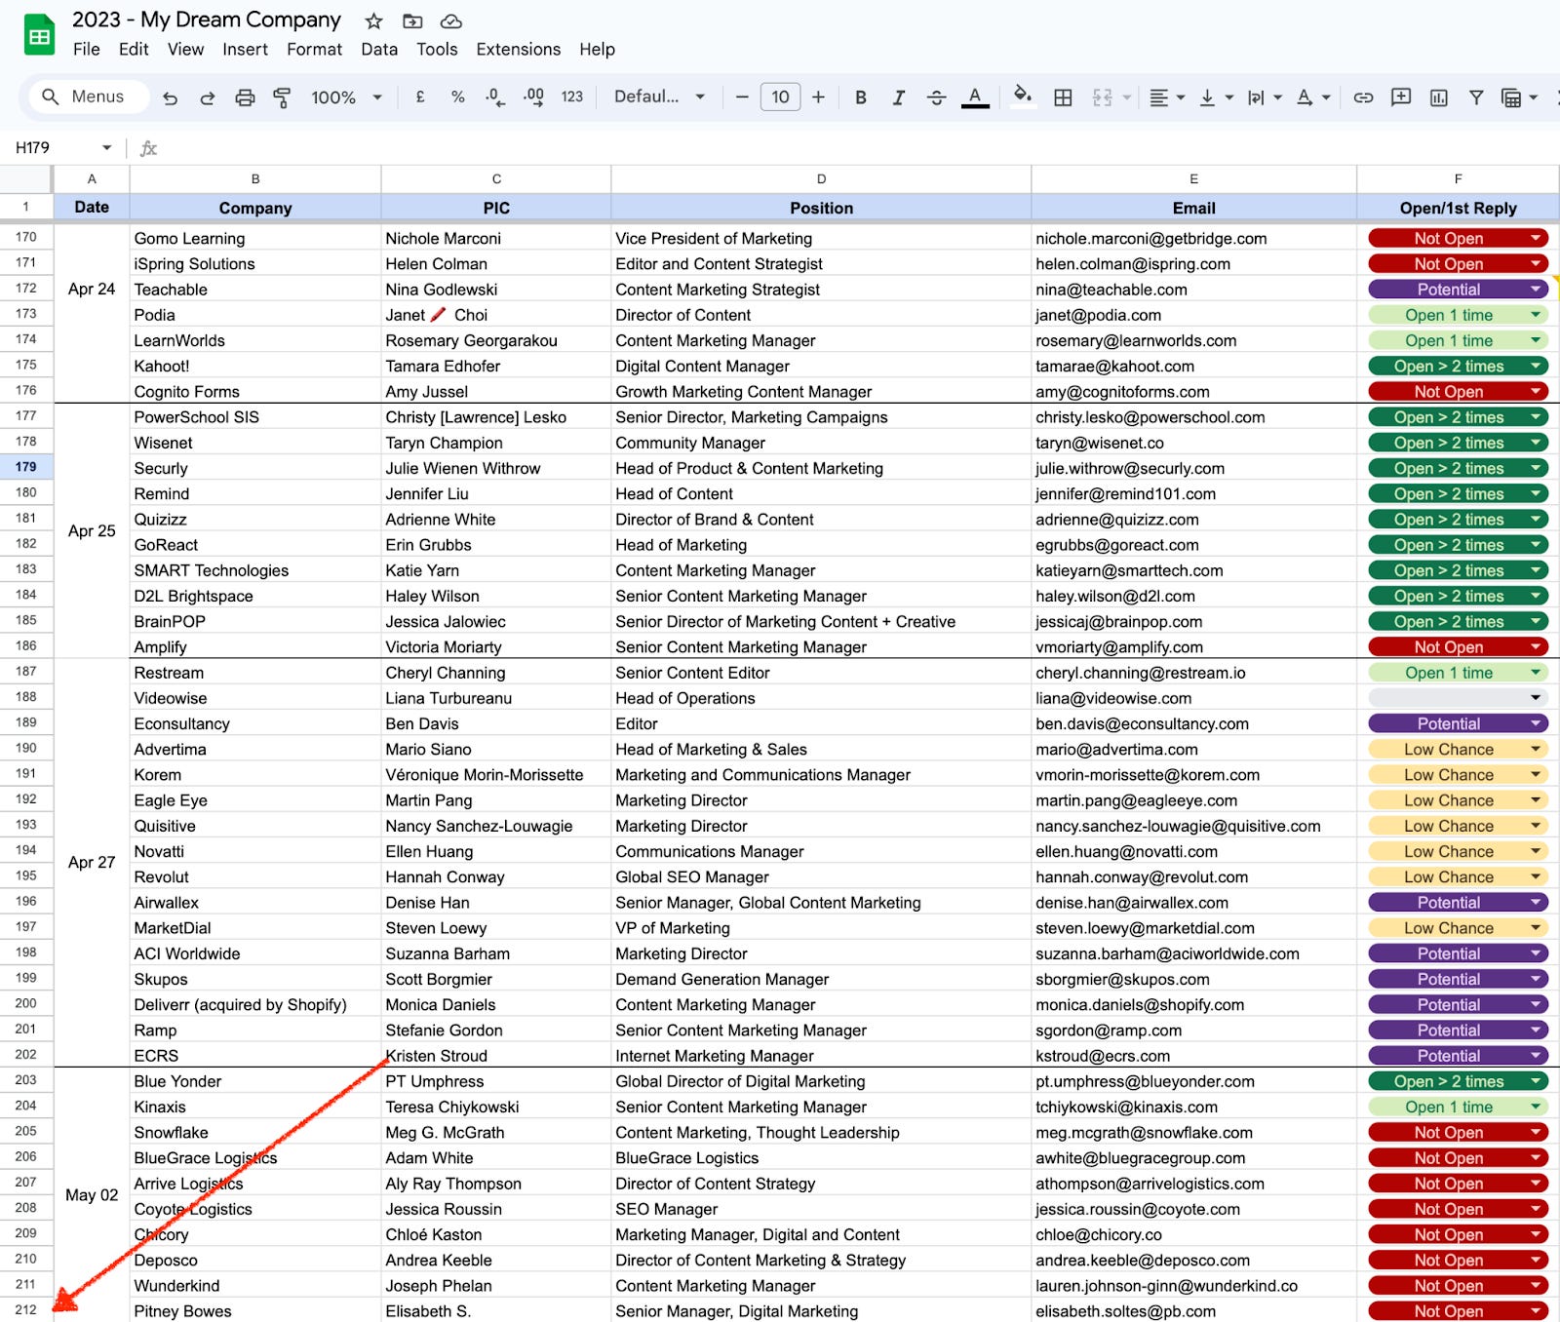Toggle strikethrough formatting
The height and width of the screenshot is (1322, 1560).
pos(936,97)
